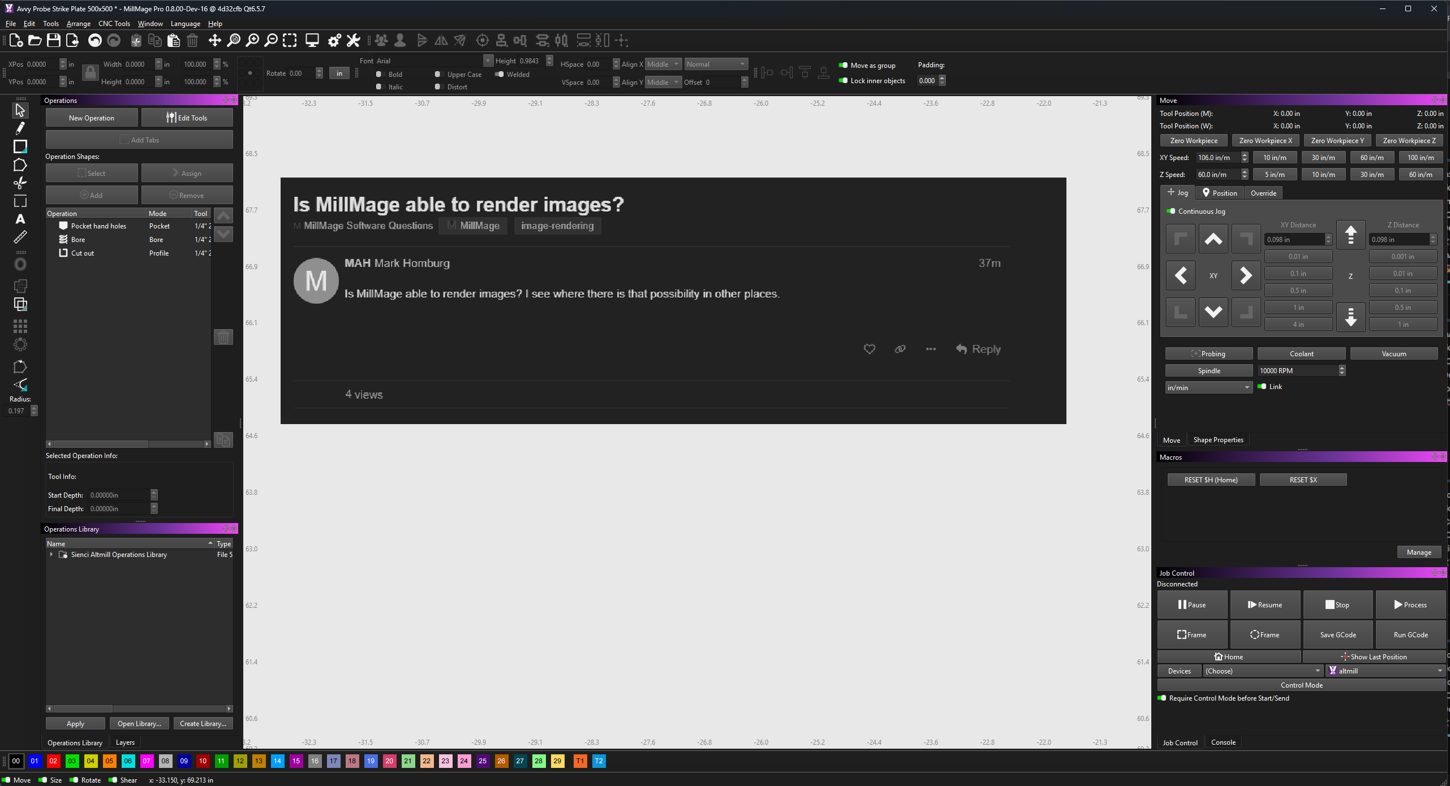Click the Zoom In icon
1450x786 pixels.
[x=253, y=40]
